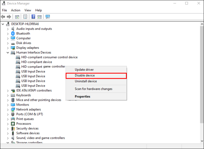Screen dimensions: 204x149
Task: Choose Uninstall device from context menu
Action: click(96, 81)
